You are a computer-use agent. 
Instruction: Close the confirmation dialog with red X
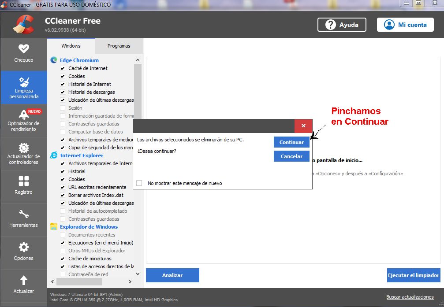coord(303,126)
